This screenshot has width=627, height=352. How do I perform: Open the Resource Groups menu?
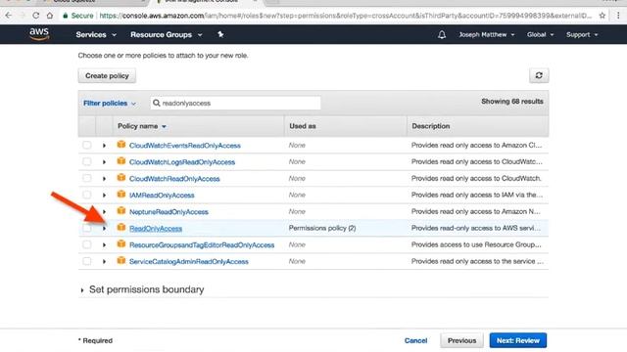click(x=166, y=35)
